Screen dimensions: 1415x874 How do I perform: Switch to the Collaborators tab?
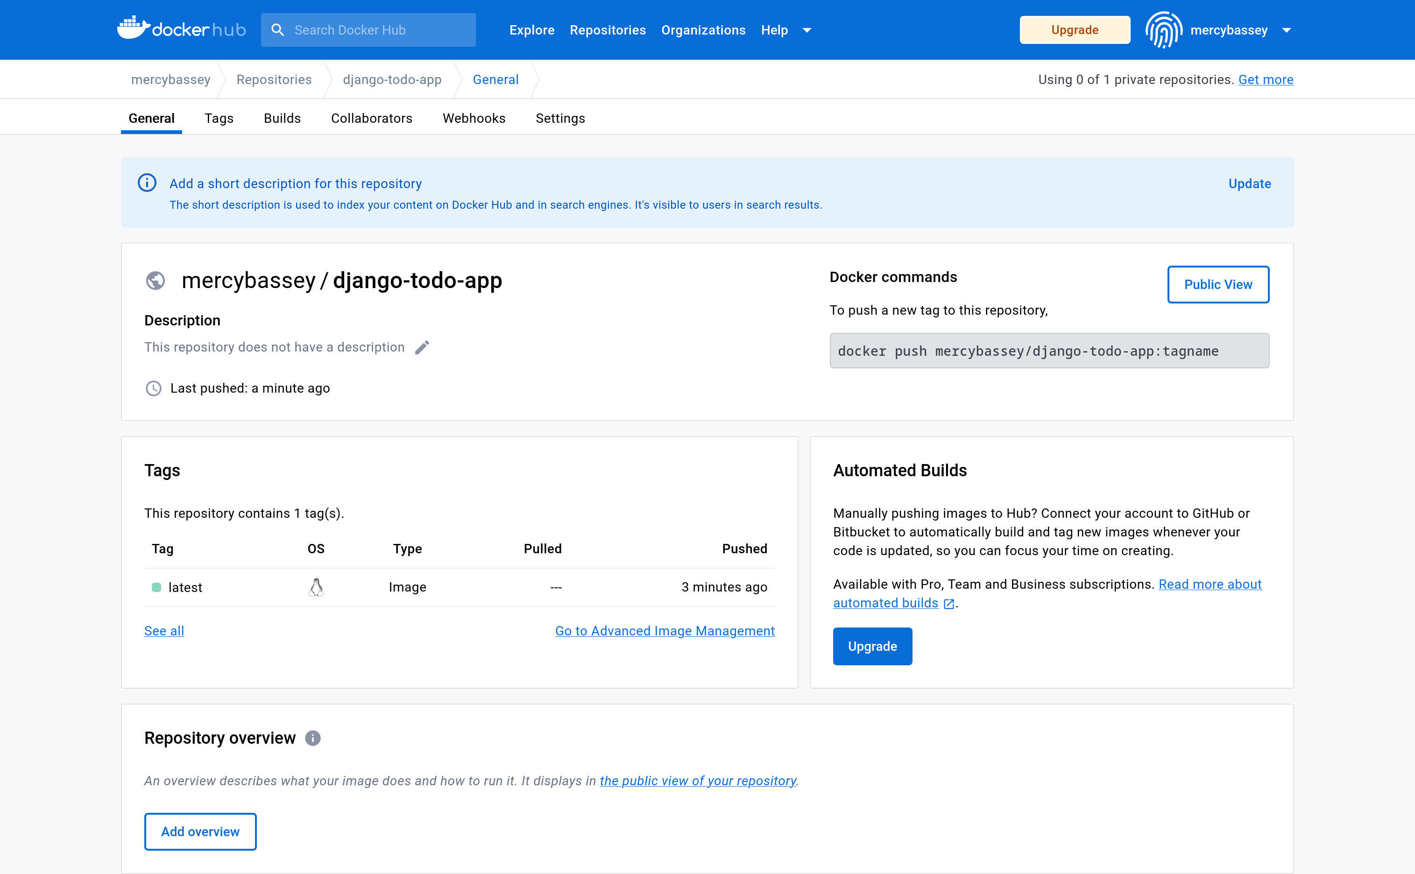click(372, 119)
